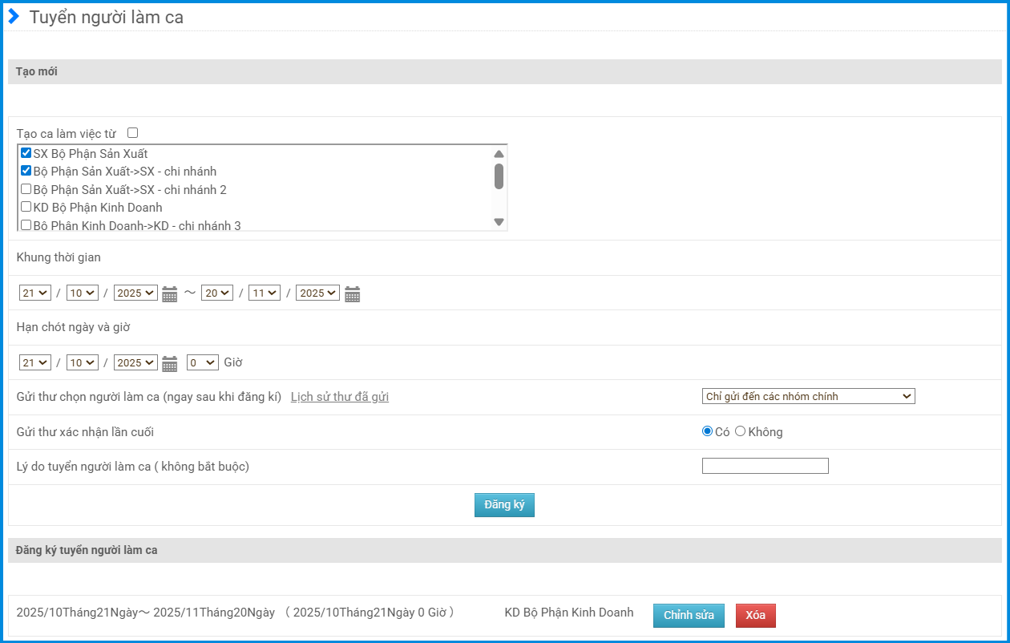Toggle the "Tạo ca làm việc từ" checkbox

[x=133, y=133]
